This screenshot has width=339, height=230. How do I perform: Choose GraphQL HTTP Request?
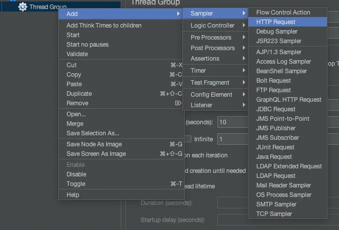pyautogui.click(x=288, y=100)
